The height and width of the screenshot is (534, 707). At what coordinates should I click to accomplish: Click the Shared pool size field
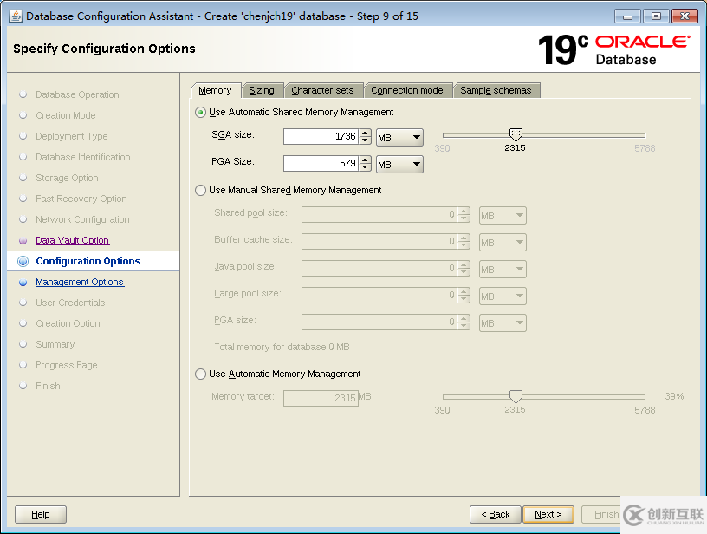tap(379, 215)
